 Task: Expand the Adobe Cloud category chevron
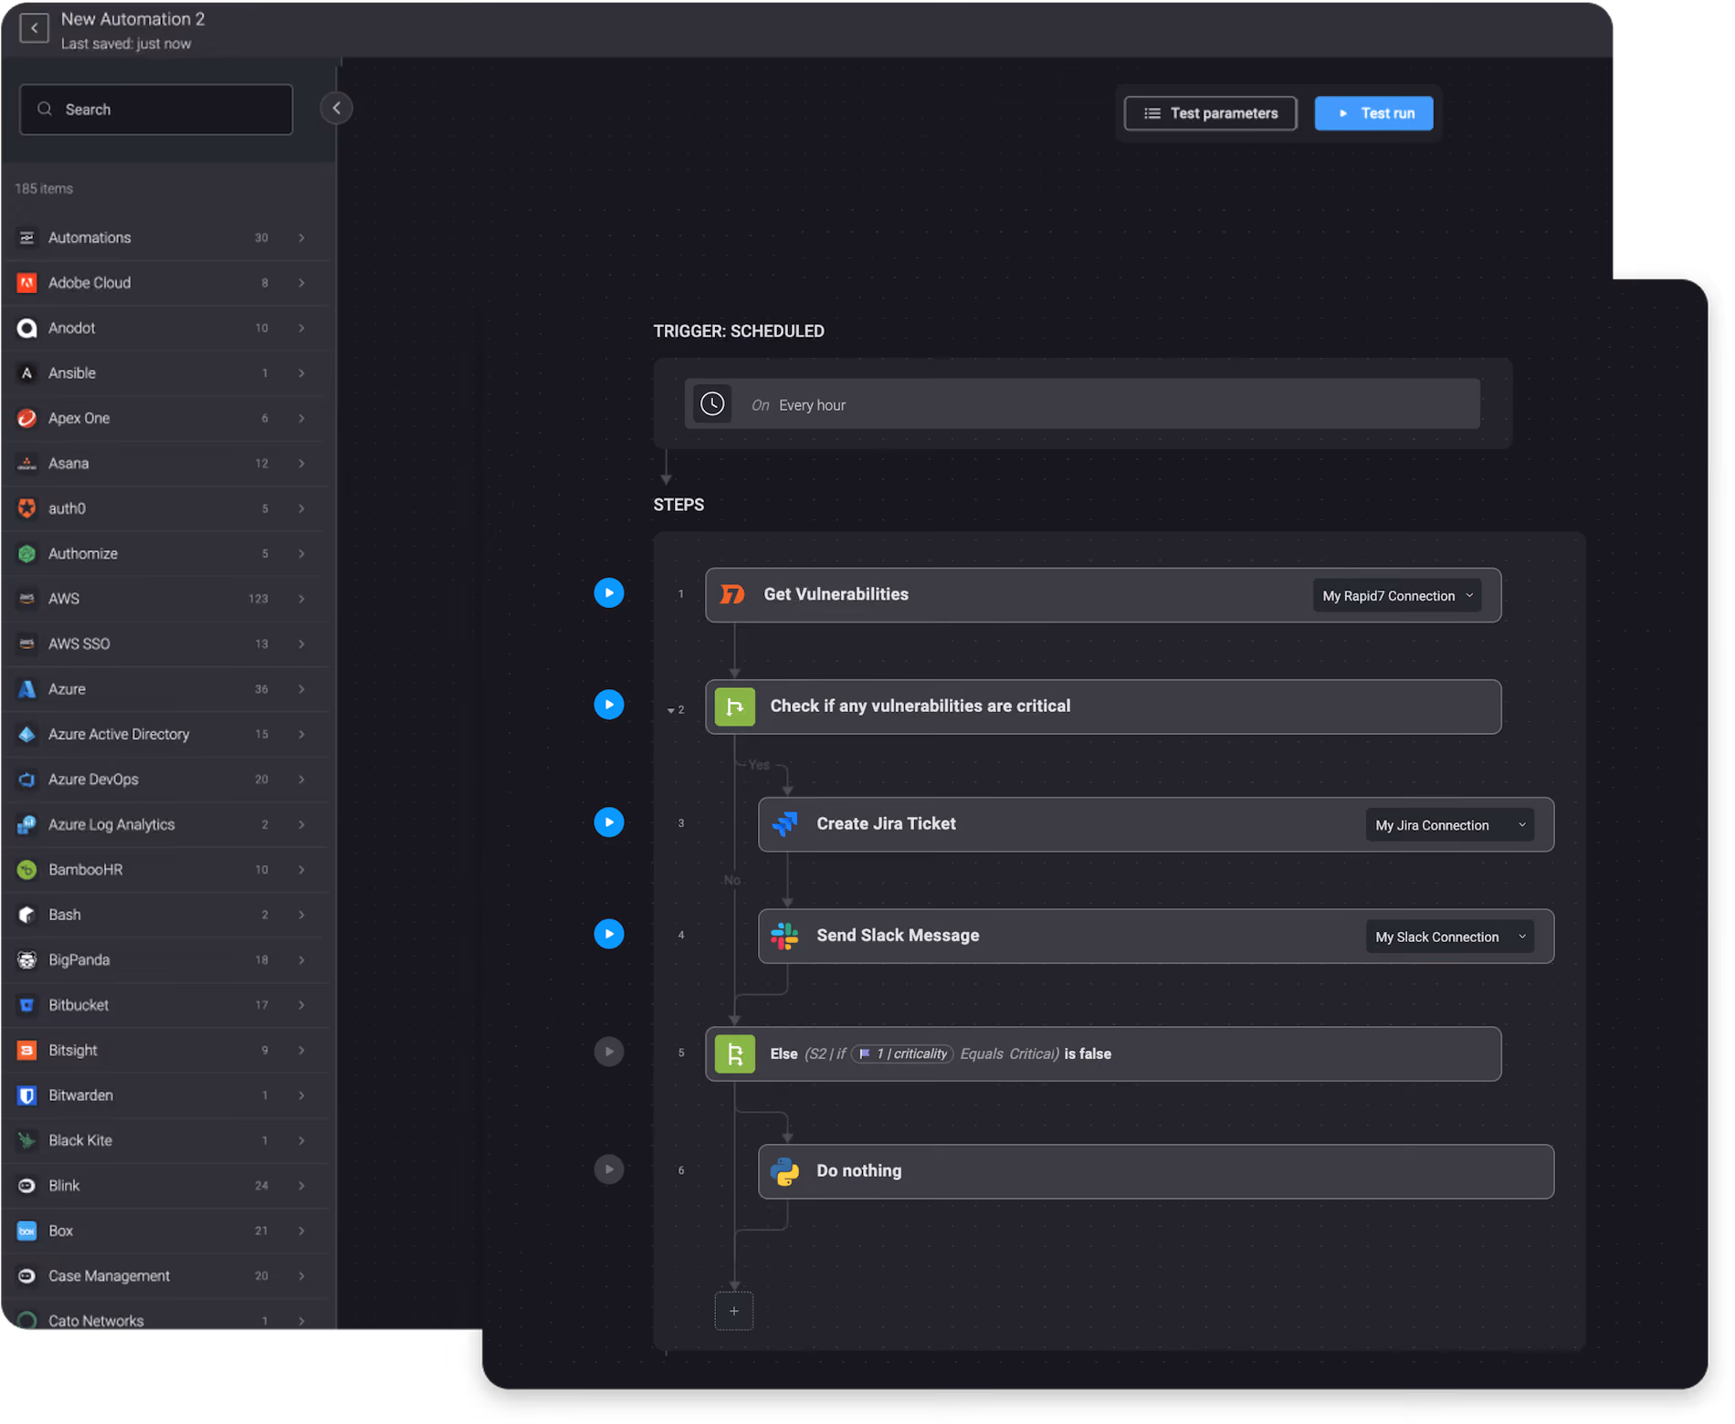[301, 283]
